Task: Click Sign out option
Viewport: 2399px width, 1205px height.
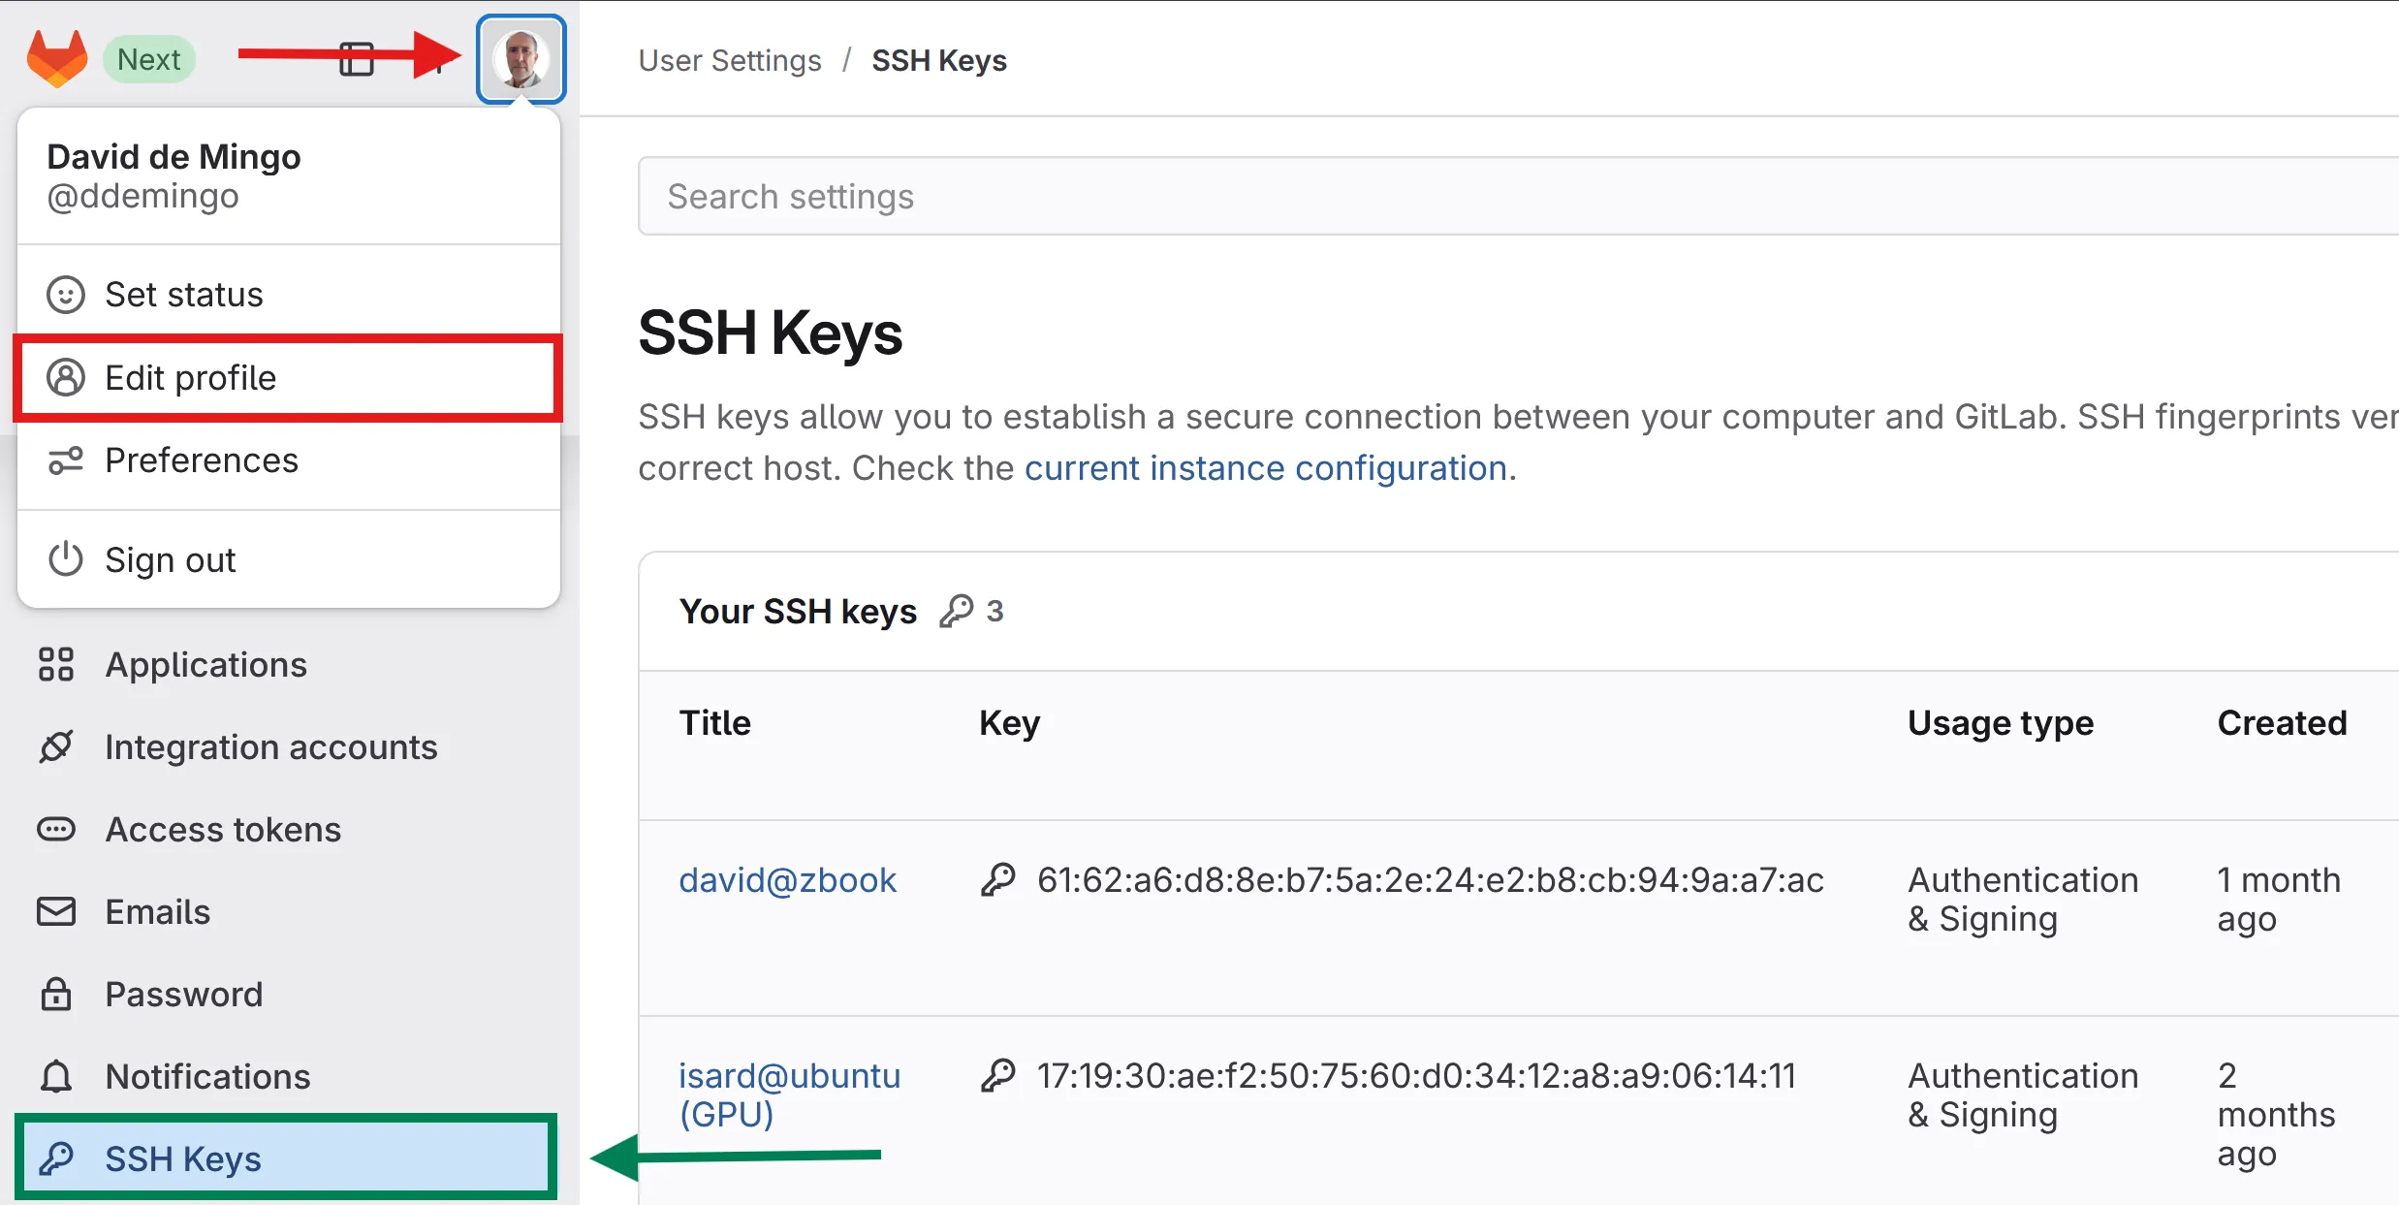Action: tap(170, 560)
